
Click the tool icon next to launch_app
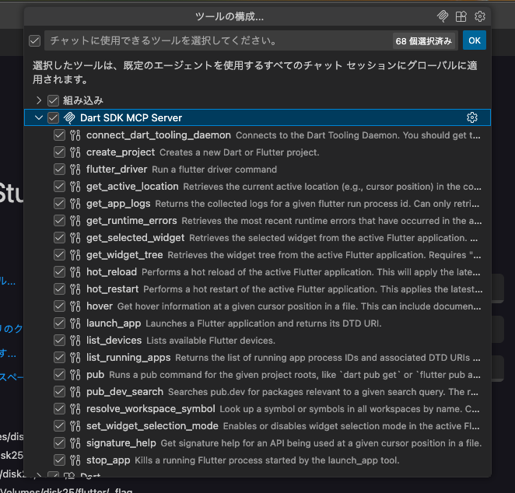click(75, 323)
